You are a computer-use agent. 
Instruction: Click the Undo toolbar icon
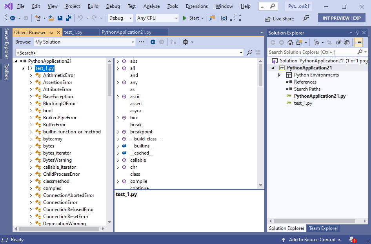80,18
